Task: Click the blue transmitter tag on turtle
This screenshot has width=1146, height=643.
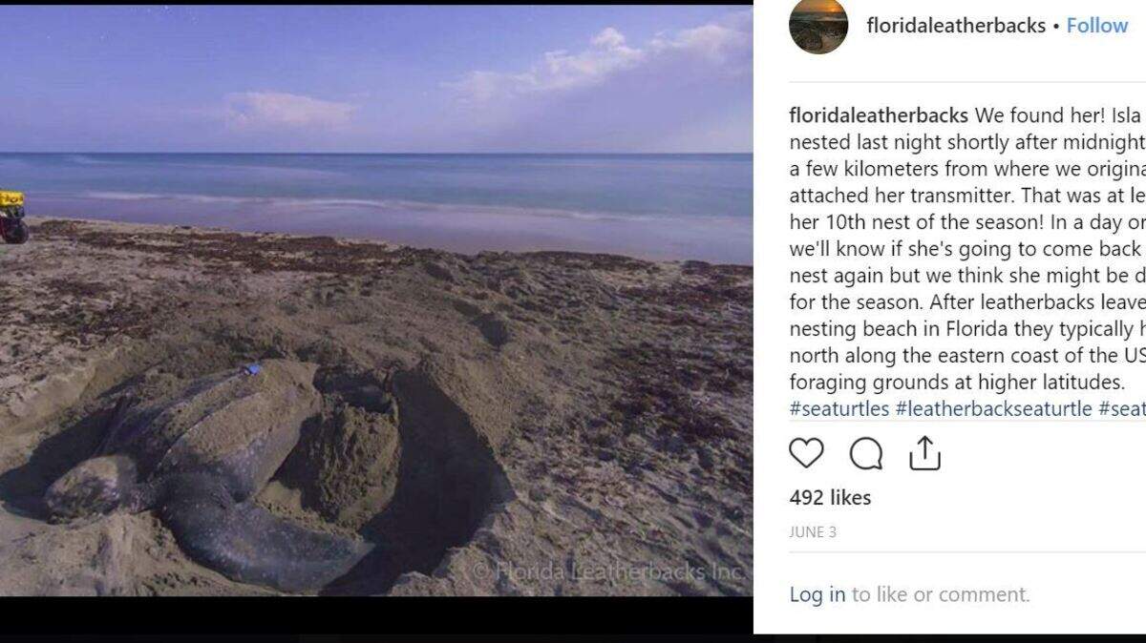Action: 251,369
